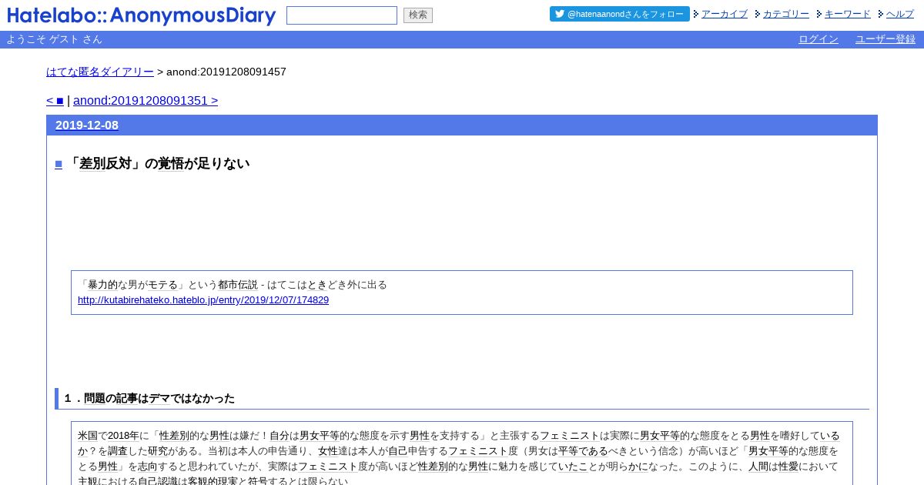Click デマ keyword in section heading
This screenshot has height=485, width=924.
159,398
